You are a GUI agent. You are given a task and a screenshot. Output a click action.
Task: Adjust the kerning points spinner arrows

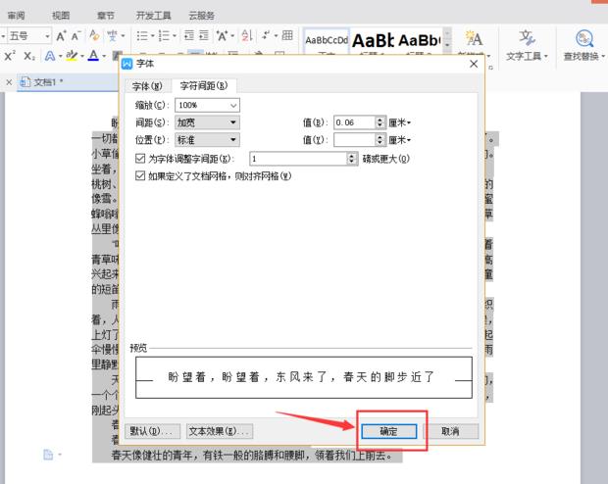point(352,159)
